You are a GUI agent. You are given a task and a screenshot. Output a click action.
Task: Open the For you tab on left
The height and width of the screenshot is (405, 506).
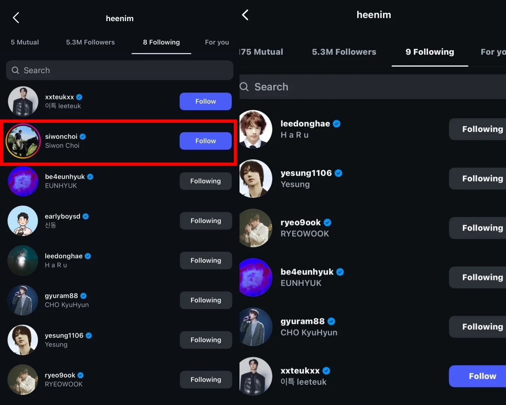click(217, 42)
